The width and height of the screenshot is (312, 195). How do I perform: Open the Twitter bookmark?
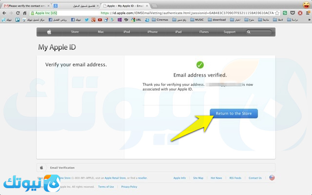[x=87, y=19]
